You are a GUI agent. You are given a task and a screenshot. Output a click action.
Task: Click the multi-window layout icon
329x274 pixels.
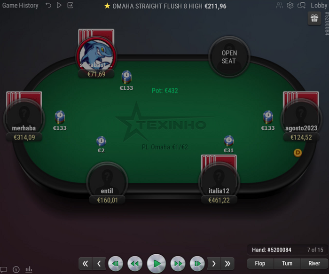click(302, 5)
